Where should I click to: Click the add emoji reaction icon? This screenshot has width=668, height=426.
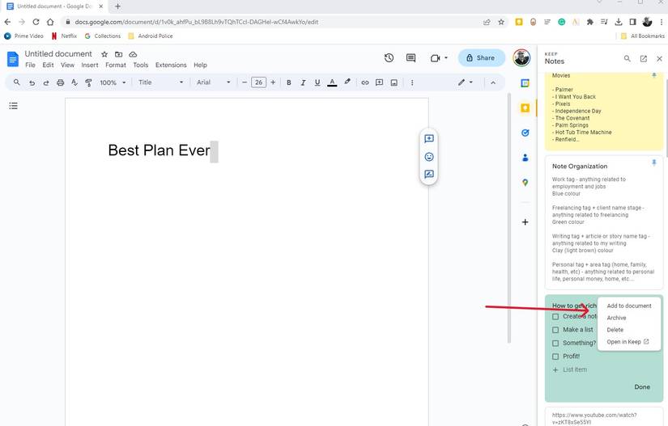click(429, 157)
